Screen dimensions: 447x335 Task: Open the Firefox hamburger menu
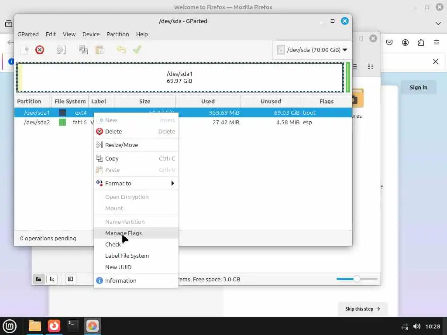[x=437, y=42]
